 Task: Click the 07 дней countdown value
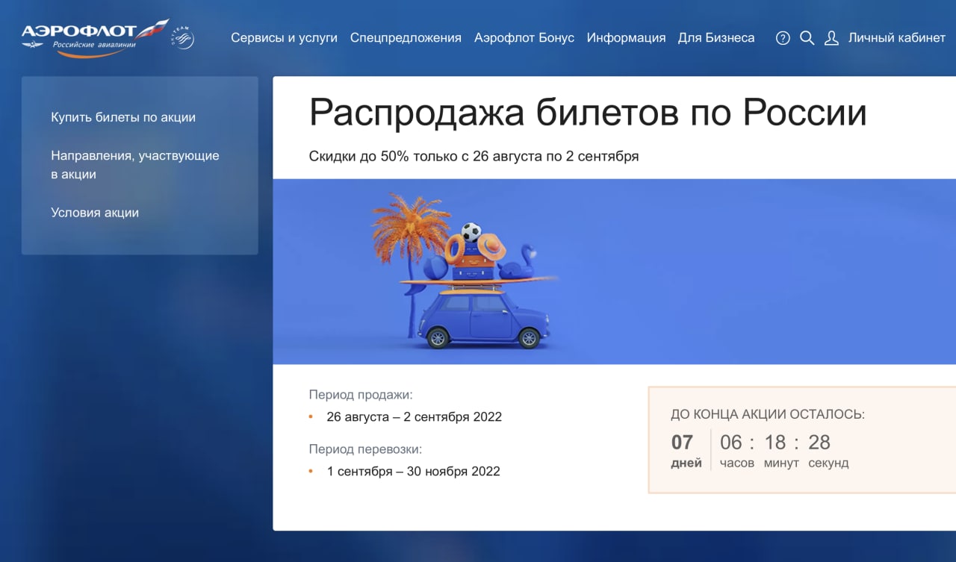pyautogui.click(x=683, y=443)
